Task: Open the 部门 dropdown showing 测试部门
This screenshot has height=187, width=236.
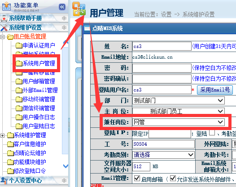Action: 179,100
